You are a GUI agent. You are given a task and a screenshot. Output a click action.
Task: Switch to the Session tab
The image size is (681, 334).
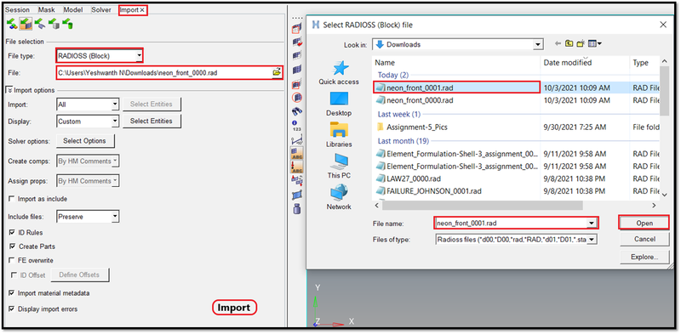click(17, 9)
